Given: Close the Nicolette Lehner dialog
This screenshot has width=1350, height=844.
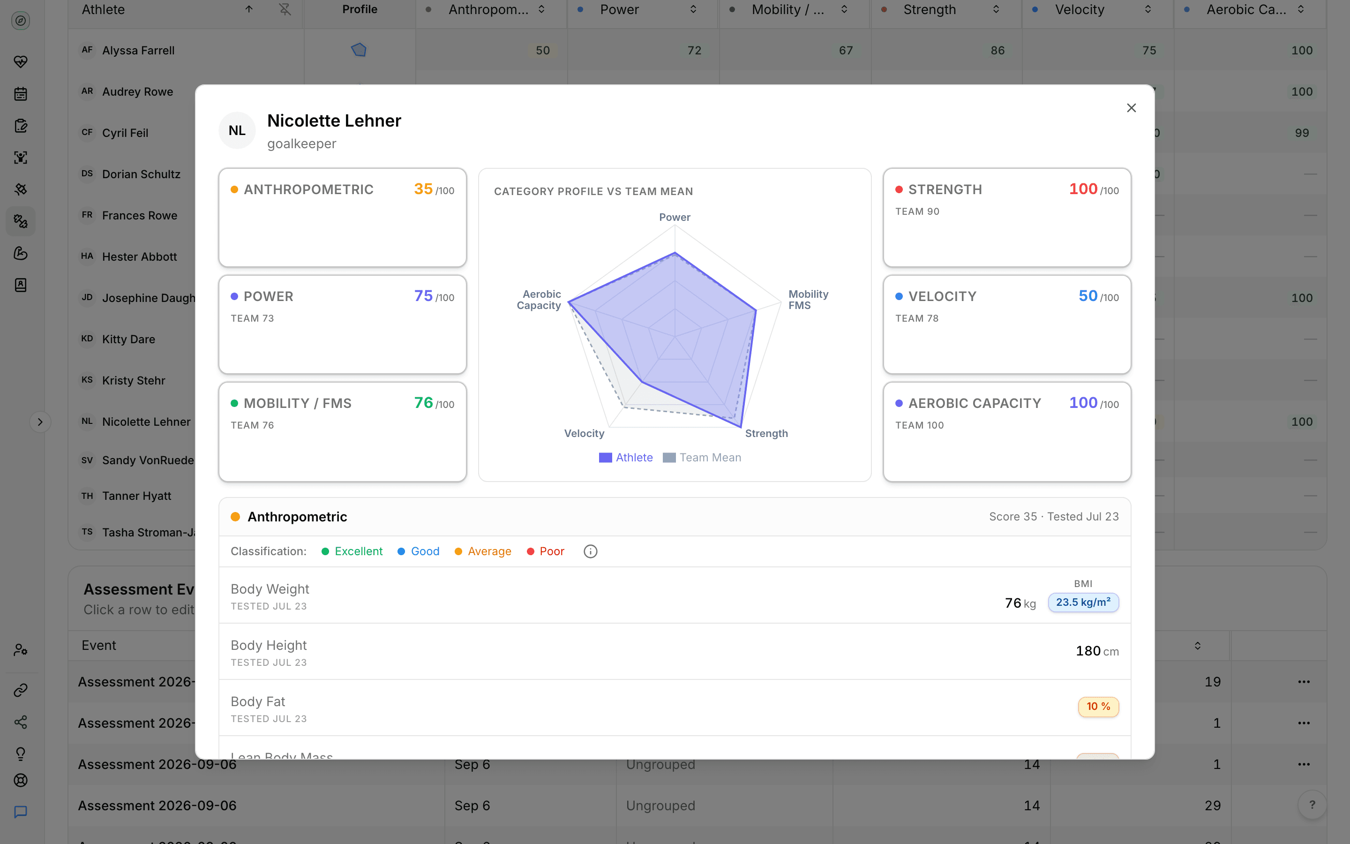Looking at the screenshot, I should (x=1131, y=108).
